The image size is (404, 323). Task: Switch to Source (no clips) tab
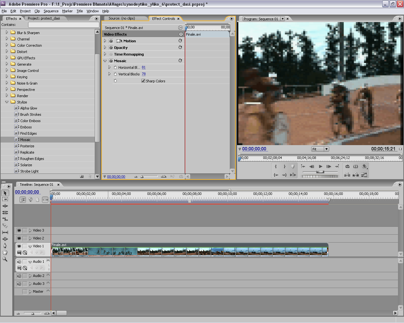click(x=122, y=18)
